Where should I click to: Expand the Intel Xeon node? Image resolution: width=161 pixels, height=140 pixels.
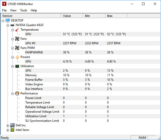pos(8,130)
